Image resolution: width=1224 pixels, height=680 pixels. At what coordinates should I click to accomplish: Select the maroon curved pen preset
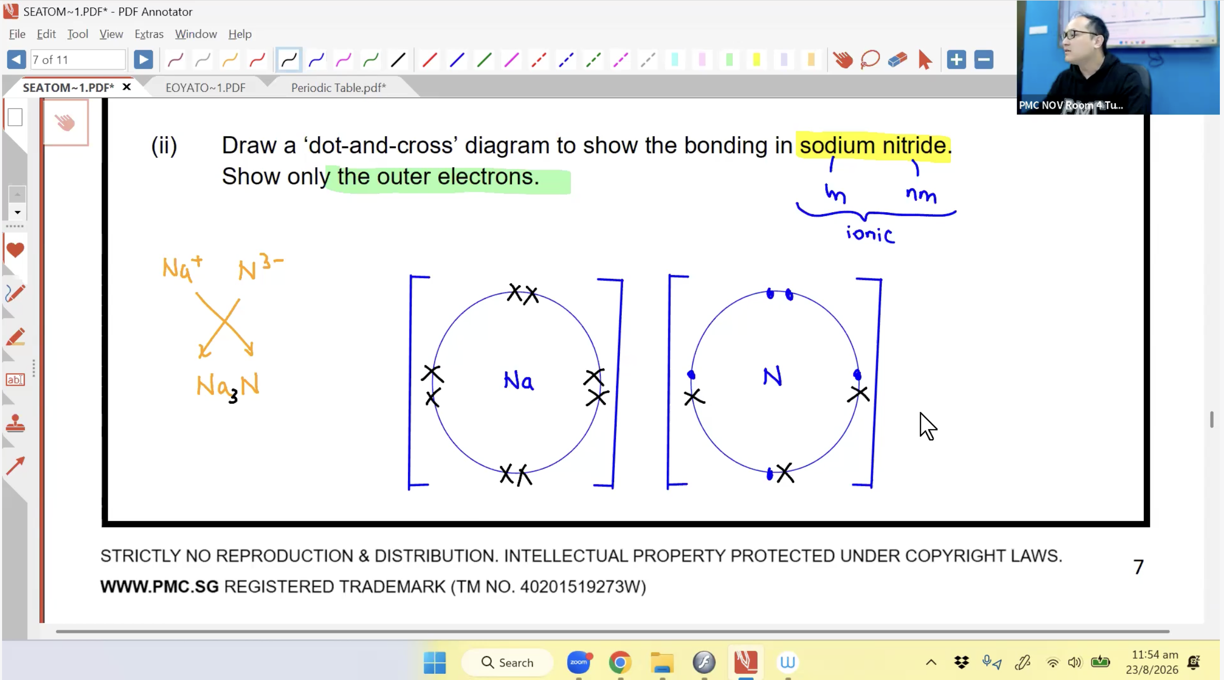pos(176,60)
